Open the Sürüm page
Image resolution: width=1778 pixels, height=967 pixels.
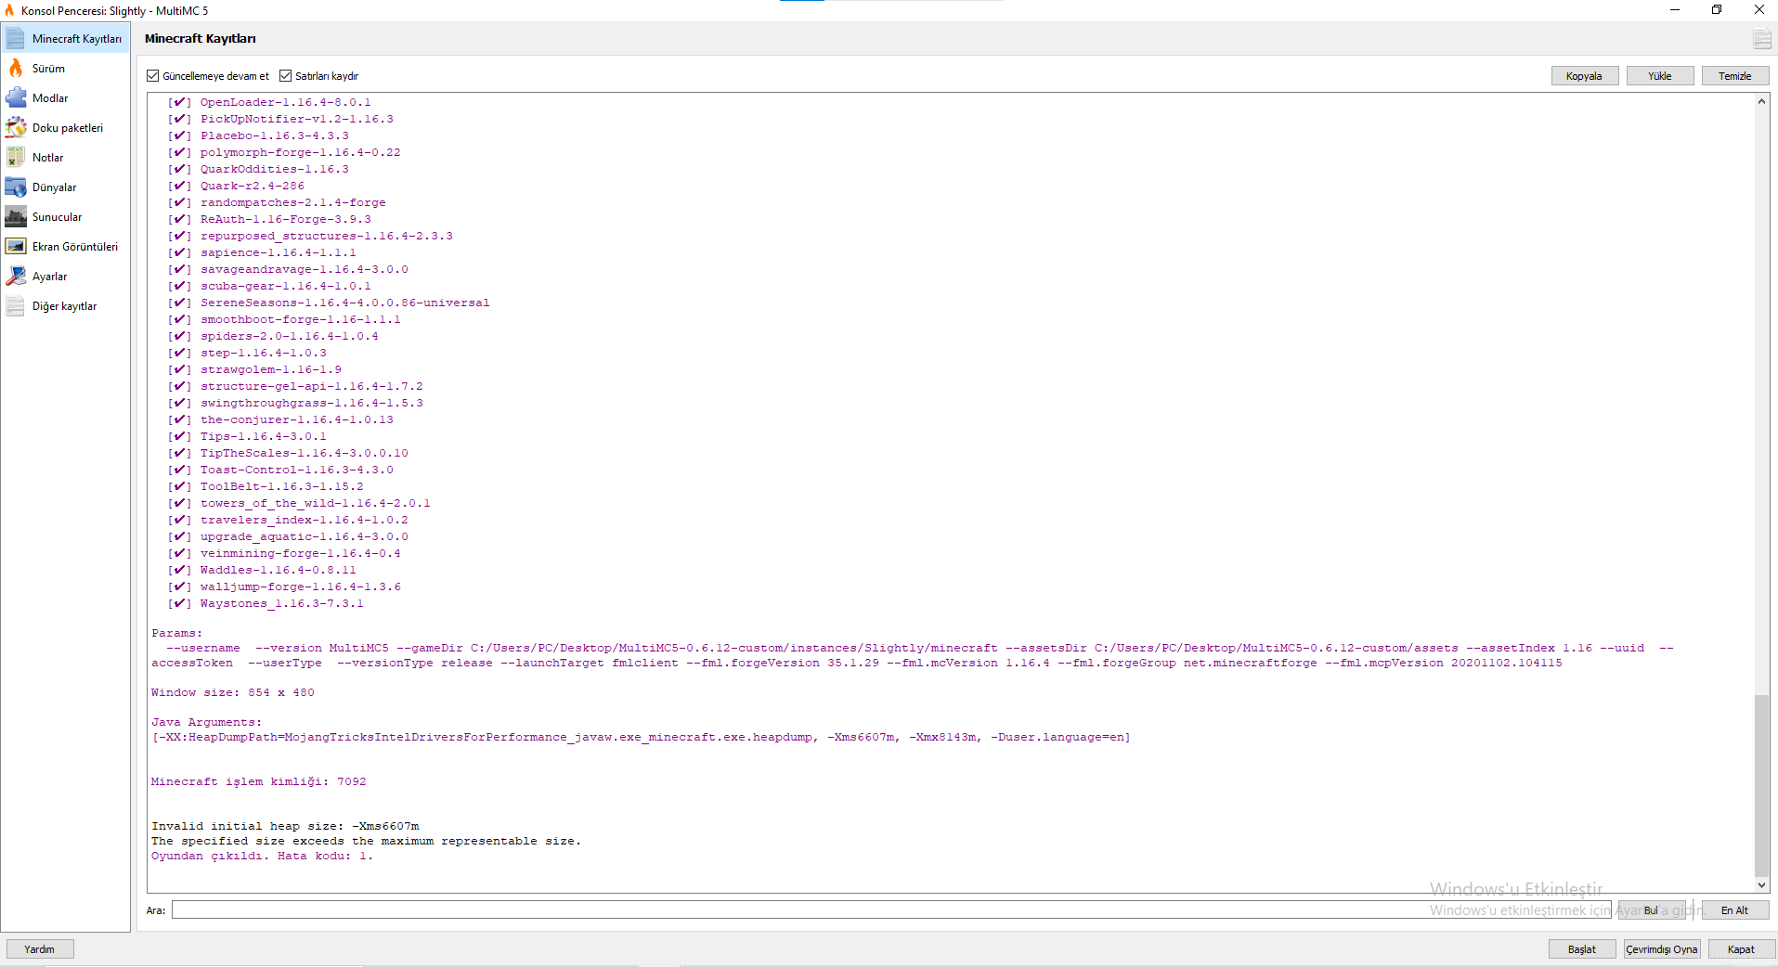(65, 69)
